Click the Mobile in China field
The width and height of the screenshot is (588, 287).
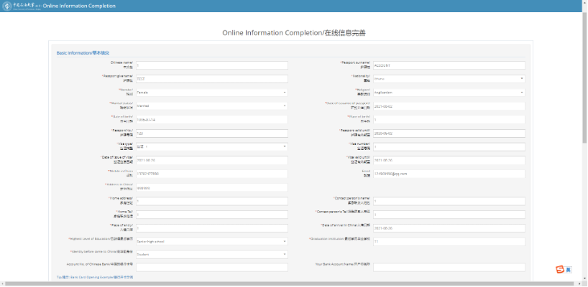coord(211,174)
